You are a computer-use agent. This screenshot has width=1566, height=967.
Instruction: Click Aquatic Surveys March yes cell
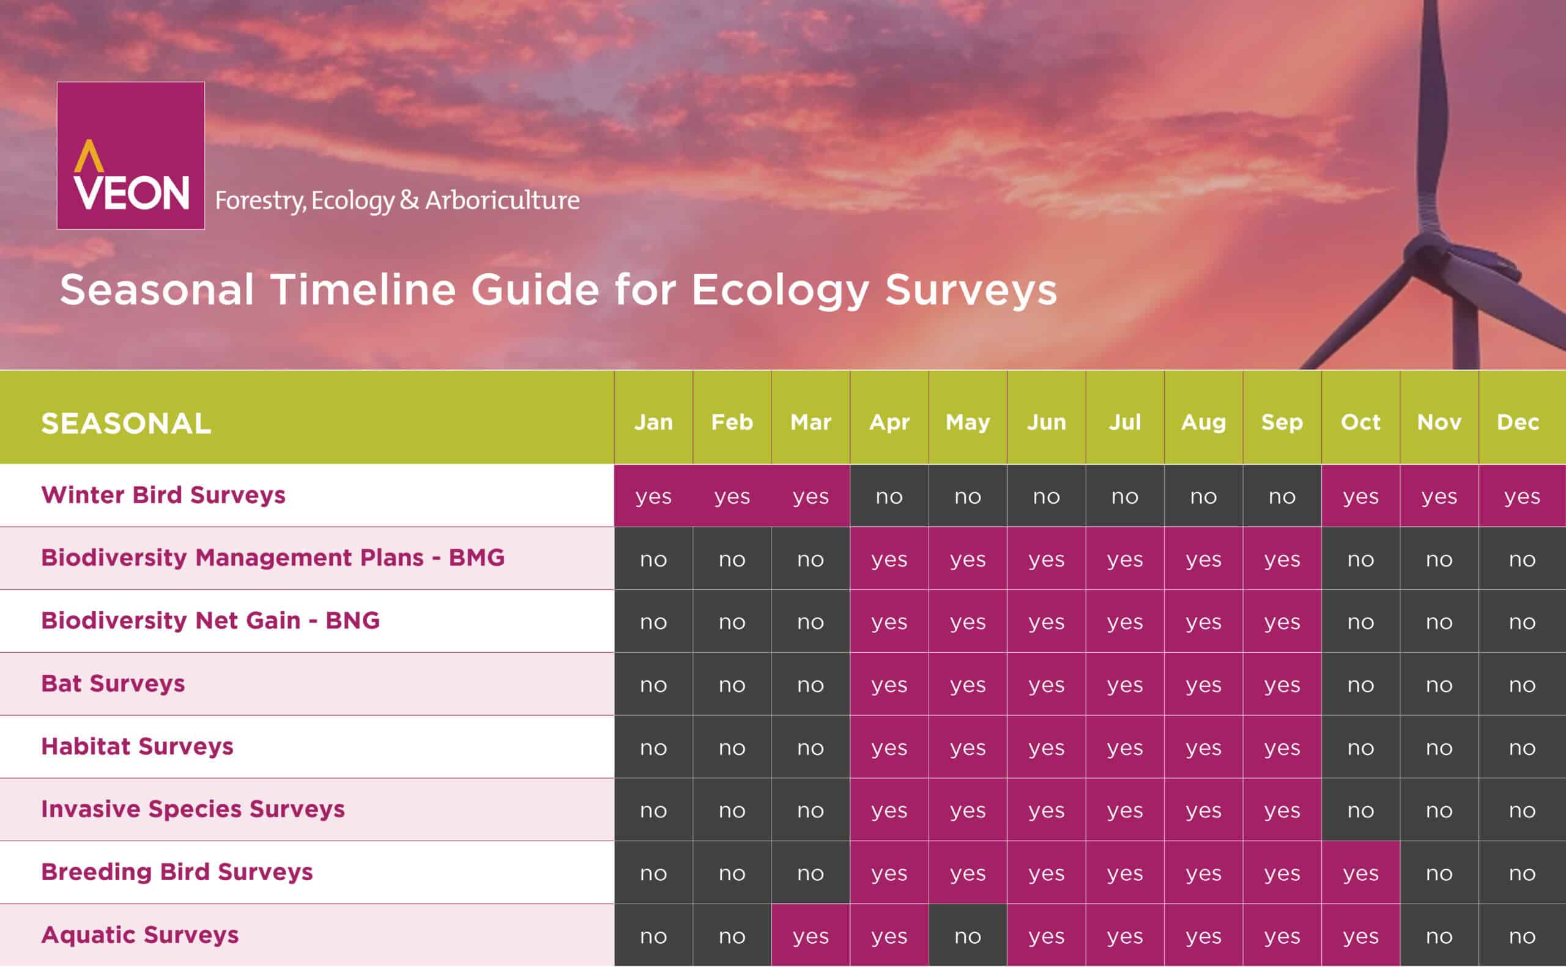pyautogui.click(x=811, y=935)
